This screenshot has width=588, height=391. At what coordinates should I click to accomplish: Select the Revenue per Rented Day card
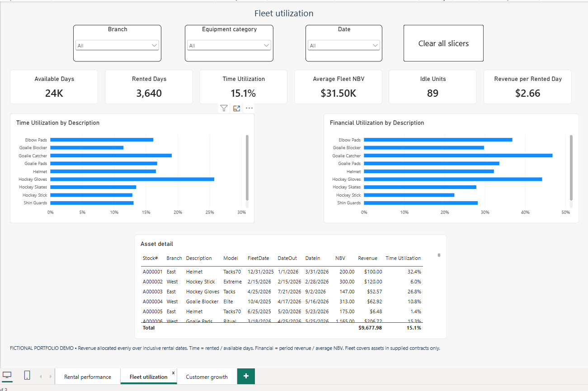coord(528,87)
